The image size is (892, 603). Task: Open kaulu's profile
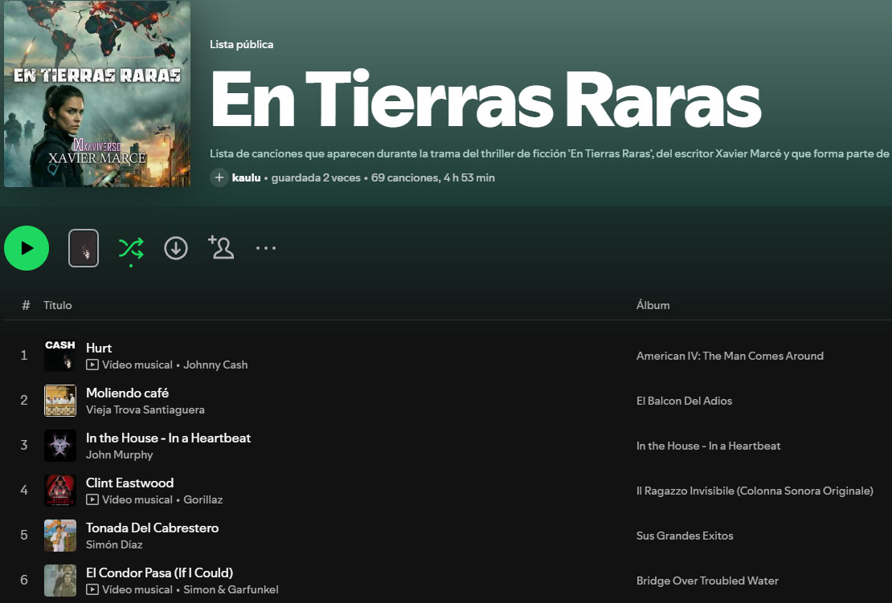click(247, 177)
